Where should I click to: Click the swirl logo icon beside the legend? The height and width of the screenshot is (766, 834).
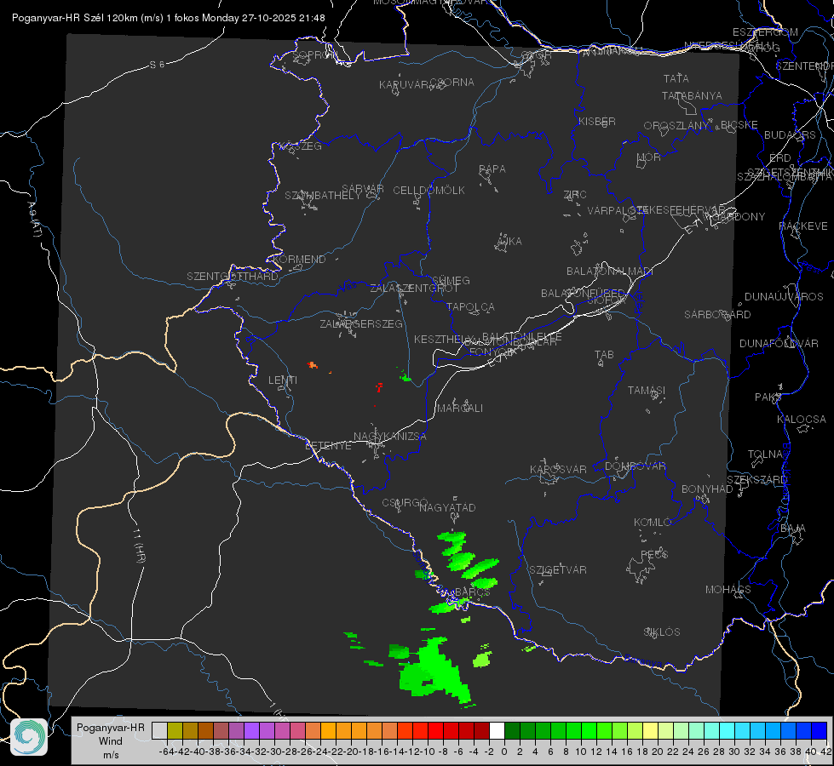click(x=29, y=737)
